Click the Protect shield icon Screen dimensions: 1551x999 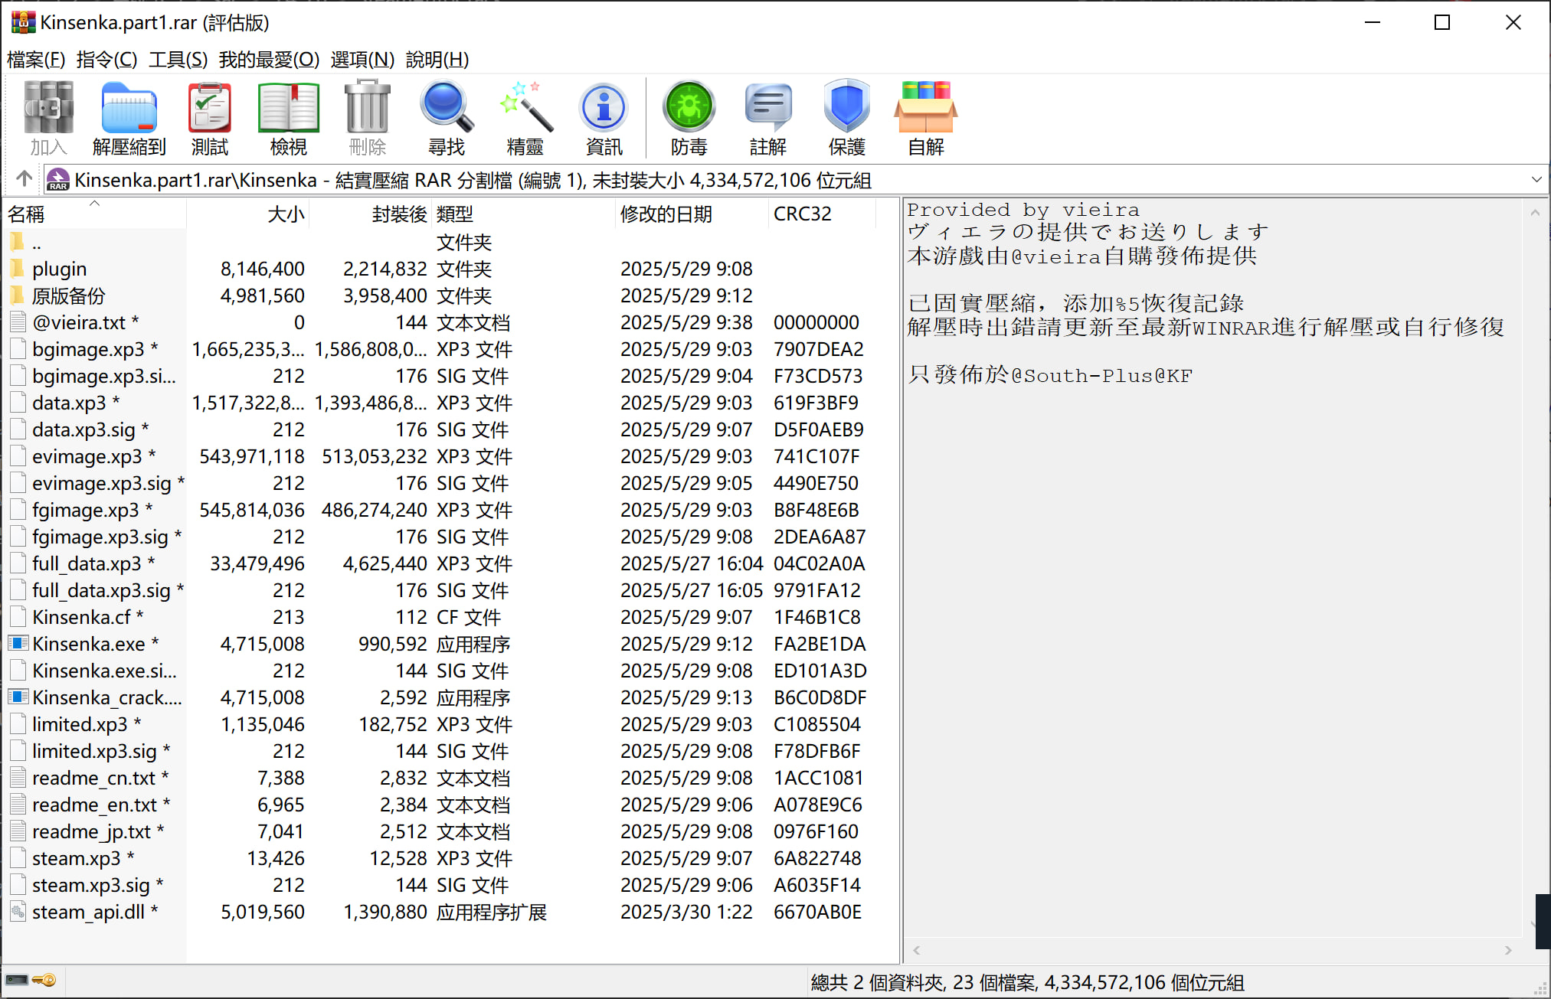coord(846,116)
